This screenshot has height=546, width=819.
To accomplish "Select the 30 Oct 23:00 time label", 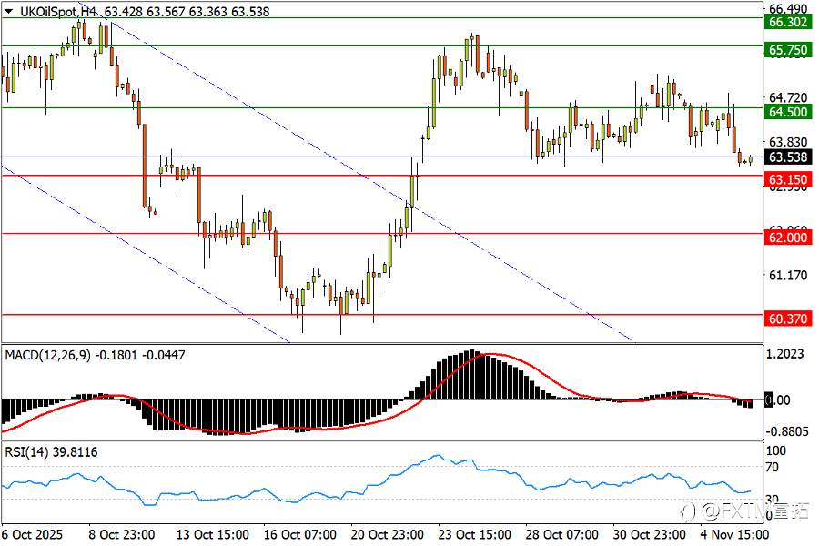I will click(x=649, y=535).
